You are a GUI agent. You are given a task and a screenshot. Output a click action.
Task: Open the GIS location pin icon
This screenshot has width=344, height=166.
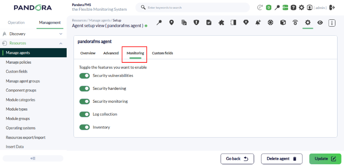pyautogui.click(x=172, y=23)
